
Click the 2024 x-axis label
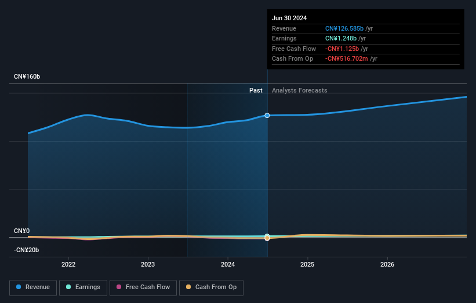point(228,265)
